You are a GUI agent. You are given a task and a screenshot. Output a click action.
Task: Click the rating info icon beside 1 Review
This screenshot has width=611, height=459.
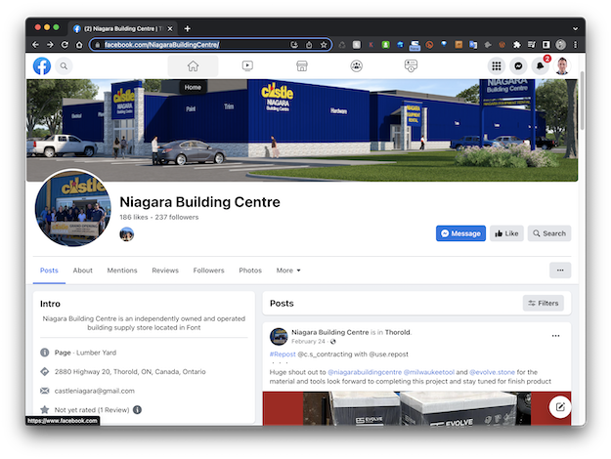pyautogui.click(x=137, y=409)
